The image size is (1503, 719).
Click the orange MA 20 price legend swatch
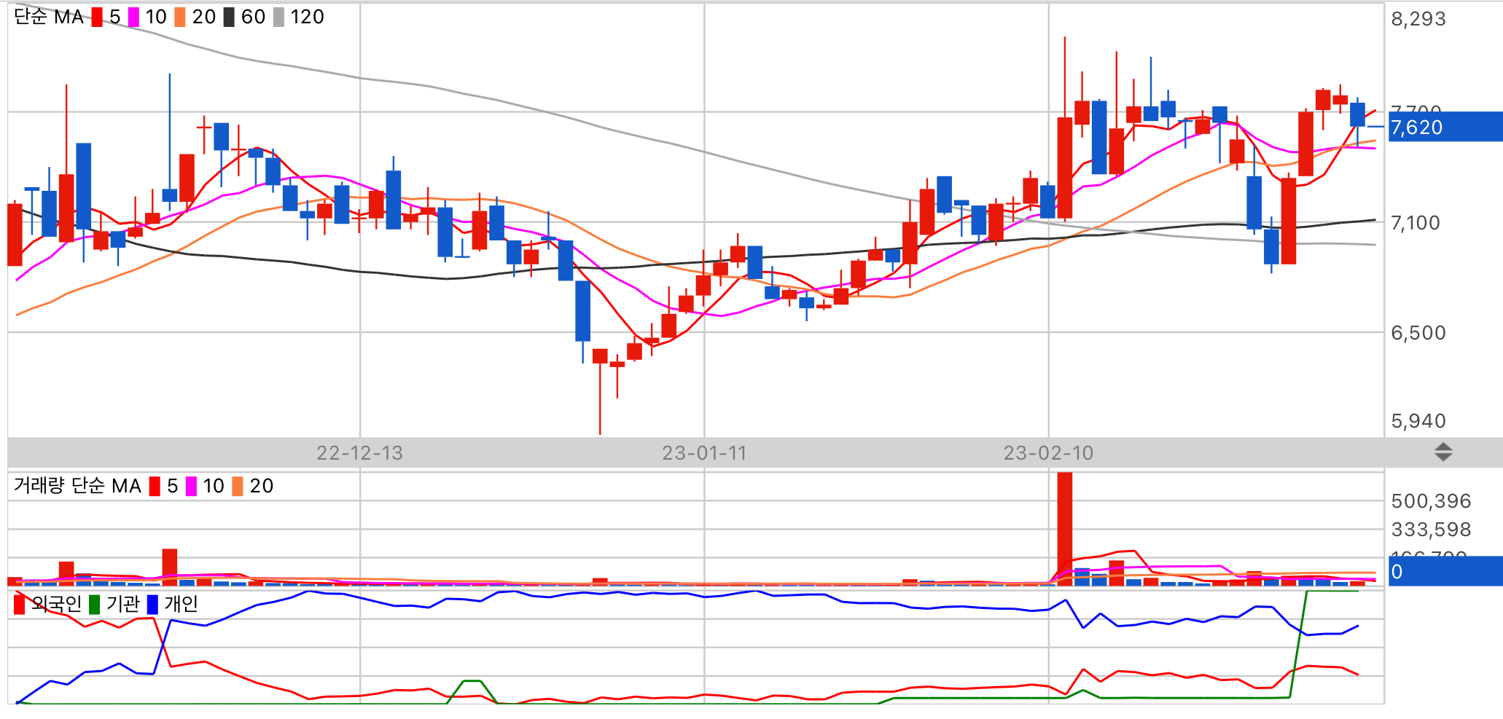[180, 17]
